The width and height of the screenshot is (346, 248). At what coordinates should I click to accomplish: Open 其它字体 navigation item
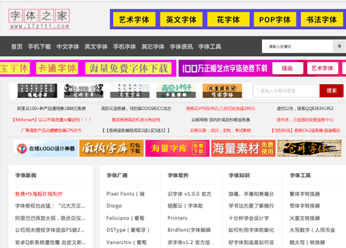tap(153, 46)
